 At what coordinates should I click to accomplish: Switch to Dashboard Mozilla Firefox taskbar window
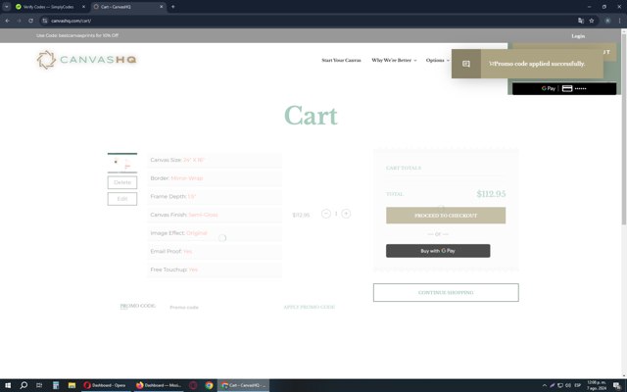tap(159, 385)
